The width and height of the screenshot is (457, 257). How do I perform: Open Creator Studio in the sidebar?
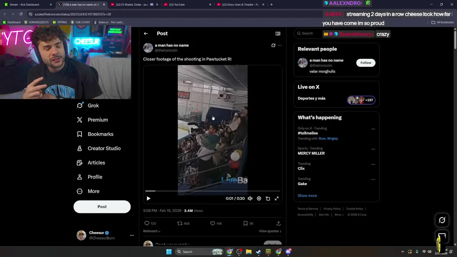pos(99,148)
